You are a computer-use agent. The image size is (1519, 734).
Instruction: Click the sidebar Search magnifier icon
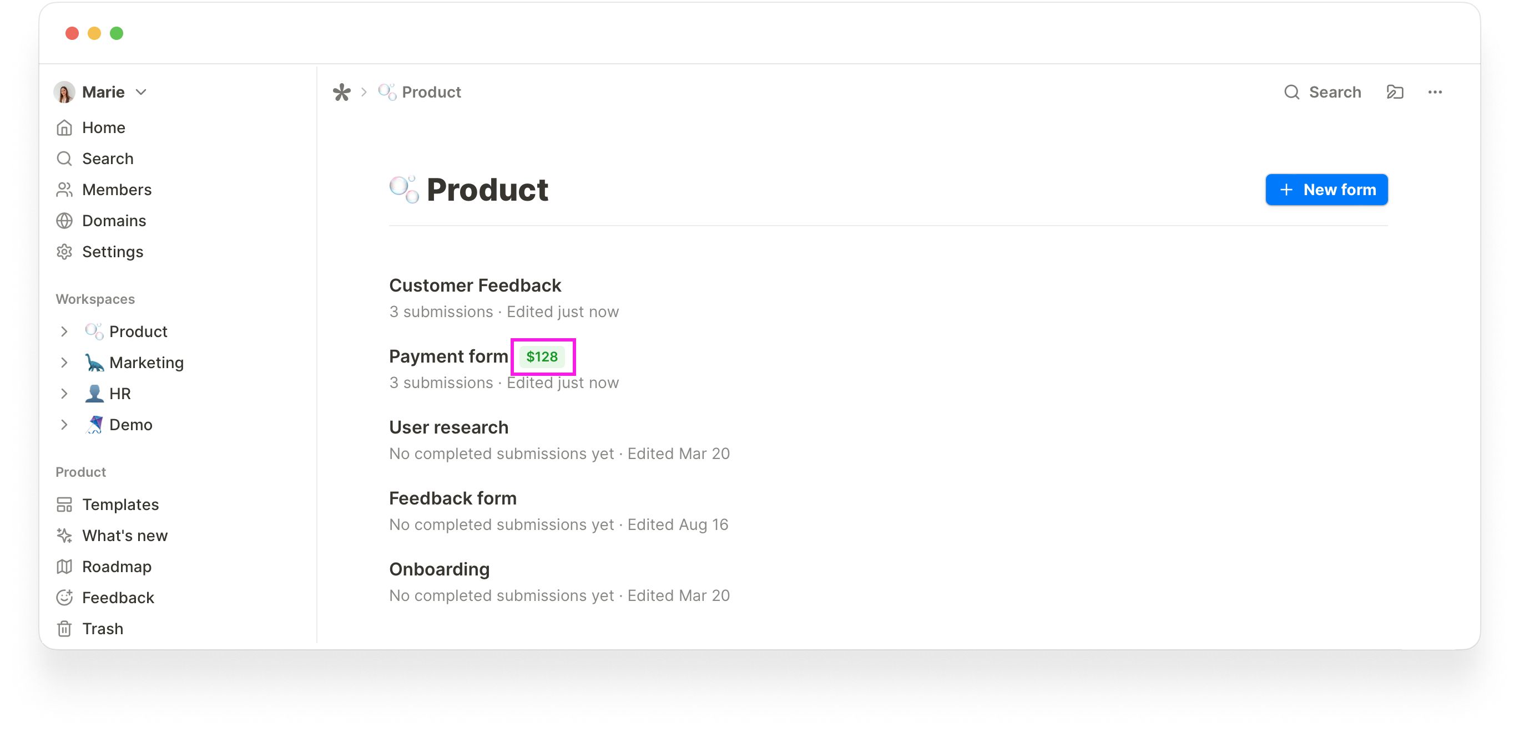point(64,159)
